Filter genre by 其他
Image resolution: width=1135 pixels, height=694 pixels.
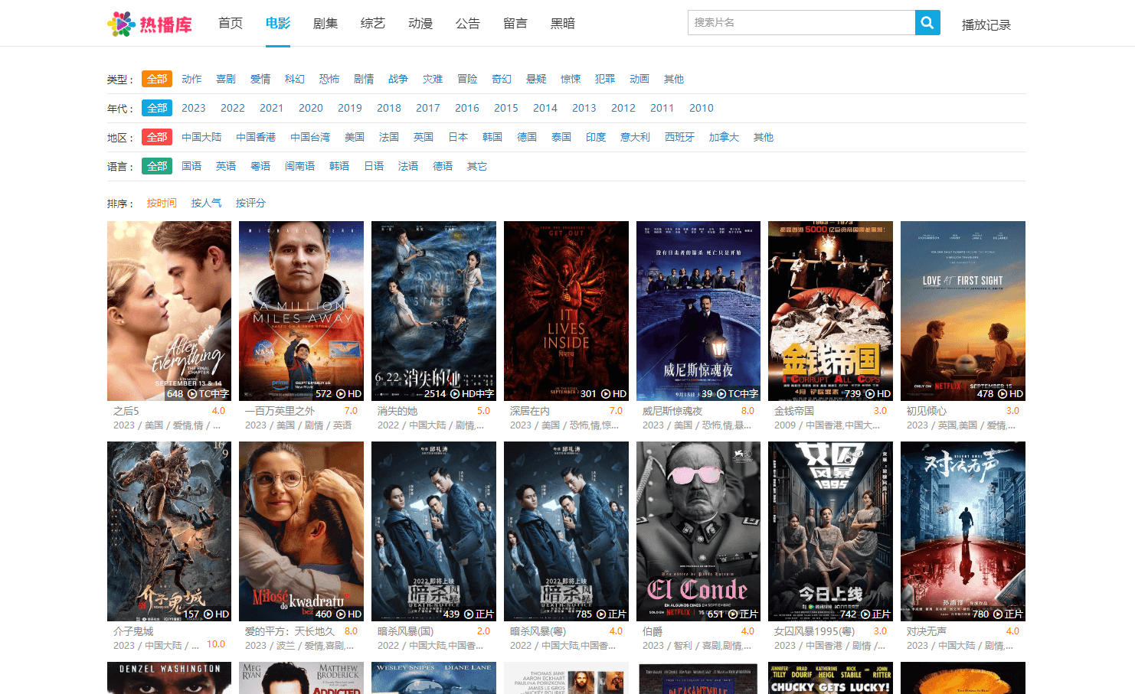674,79
